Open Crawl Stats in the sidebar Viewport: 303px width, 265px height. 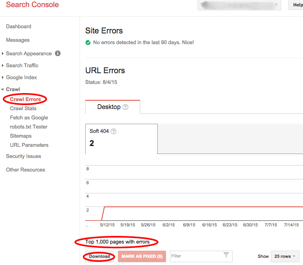(23, 108)
